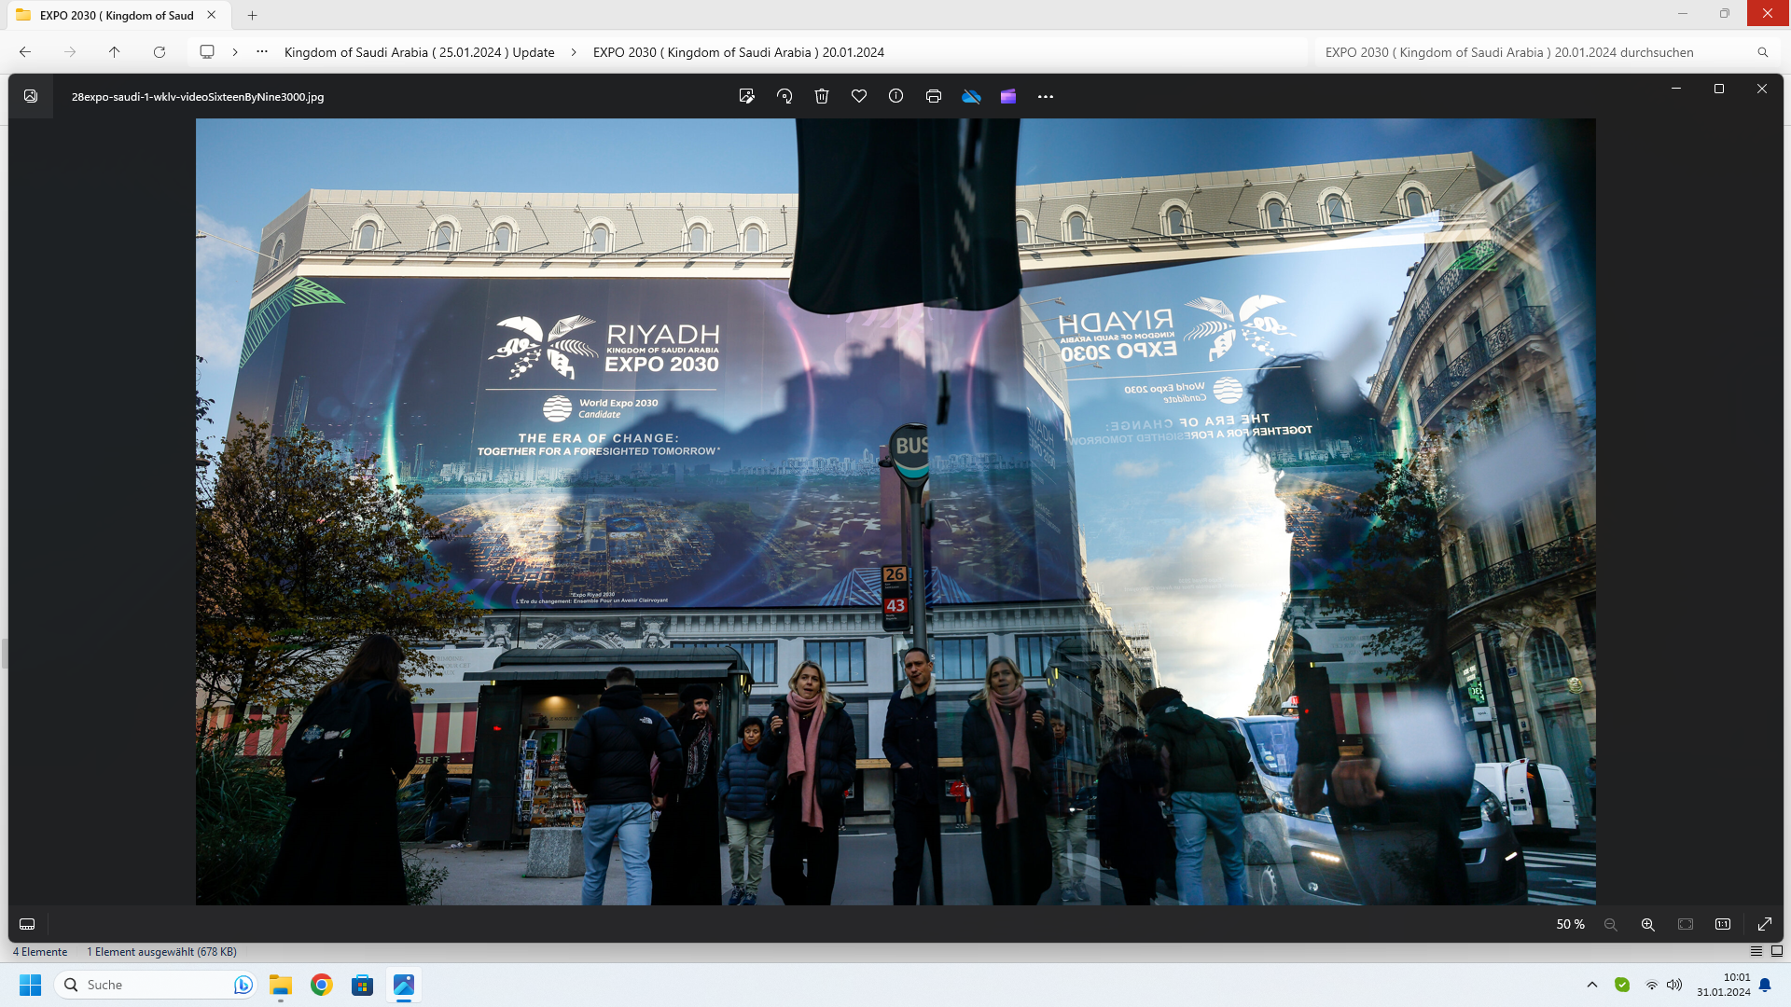Image resolution: width=1791 pixels, height=1007 pixels.
Task: Mark the photo as favorite with heart icon
Action: point(859,96)
